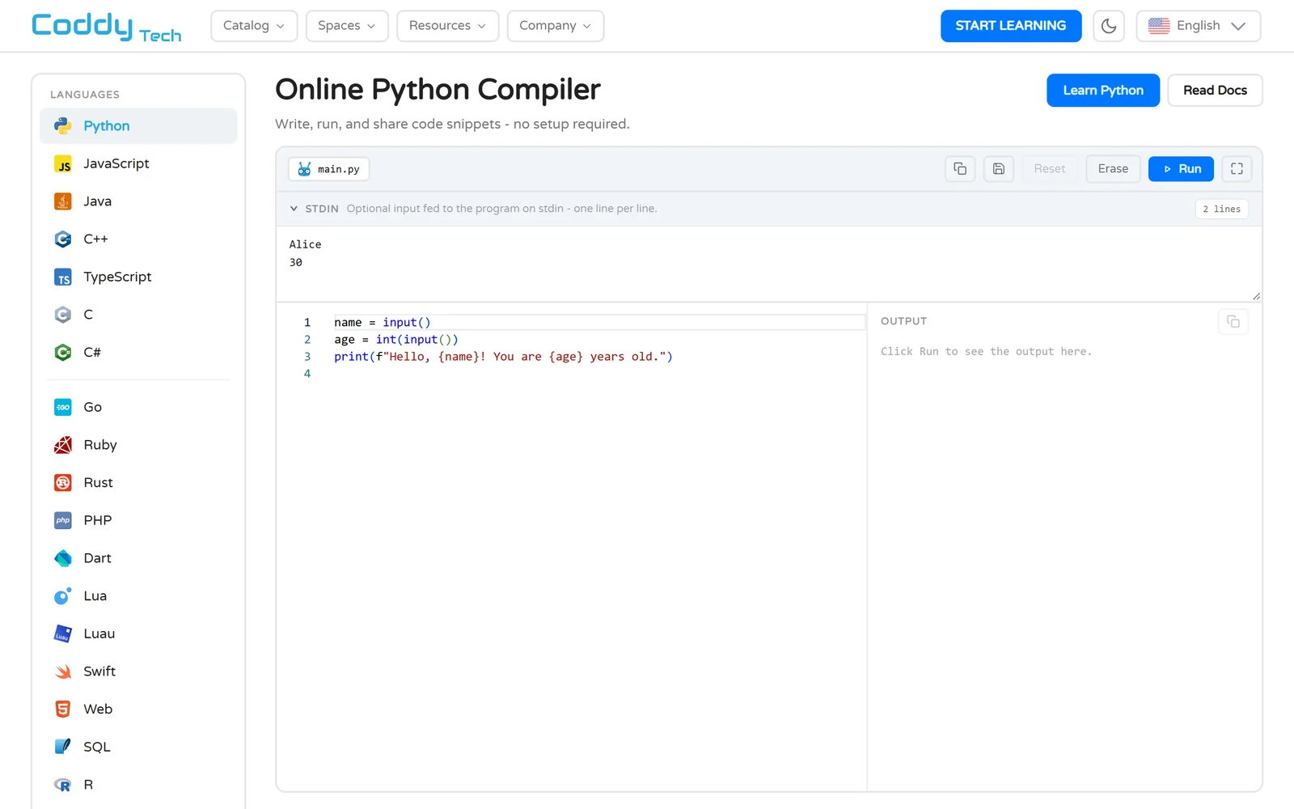Image resolution: width=1294 pixels, height=809 pixels.
Task: Pick the Ruby gem icon
Action: point(63,445)
